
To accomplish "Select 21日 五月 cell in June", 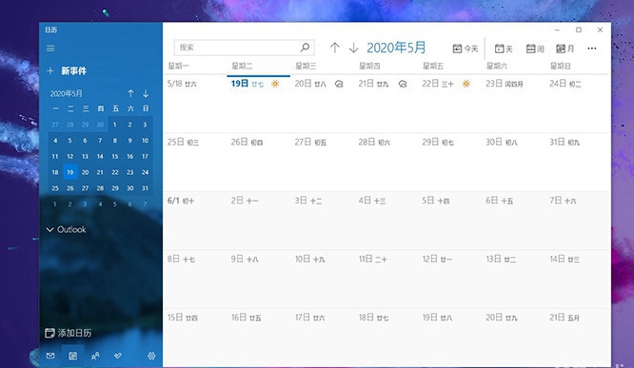I will tap(577, 338).
